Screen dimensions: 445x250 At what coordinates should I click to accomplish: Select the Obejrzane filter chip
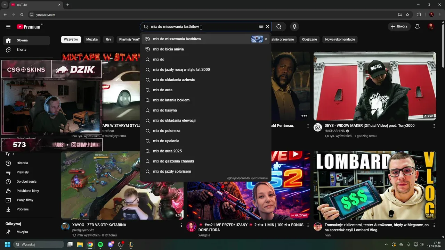(x=309, y=40)
